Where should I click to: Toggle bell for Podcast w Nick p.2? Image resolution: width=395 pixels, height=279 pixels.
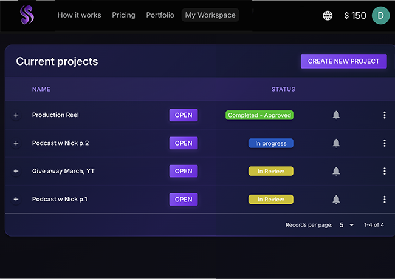tap(336, 143)
